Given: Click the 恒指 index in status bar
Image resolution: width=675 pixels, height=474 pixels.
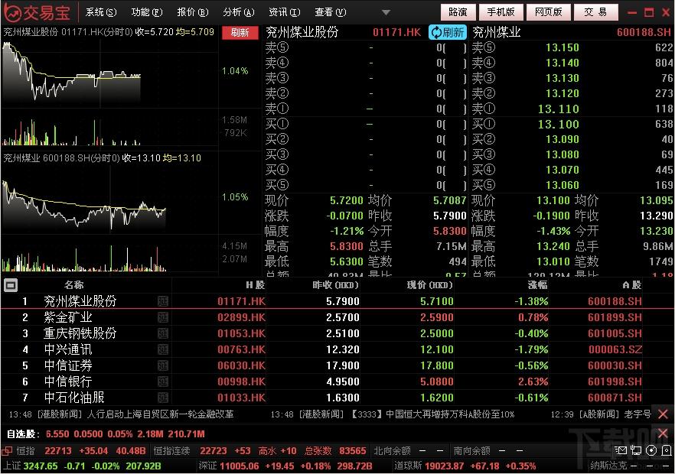Looking at the screenshot, I should point(25,451).
